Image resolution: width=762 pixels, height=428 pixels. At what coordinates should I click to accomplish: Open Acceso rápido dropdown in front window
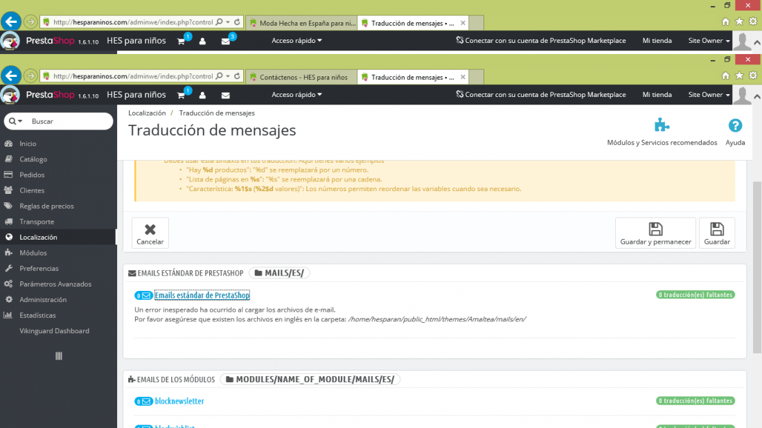click(x=296, y=95)
